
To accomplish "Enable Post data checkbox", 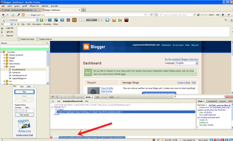I will [19, 39].
